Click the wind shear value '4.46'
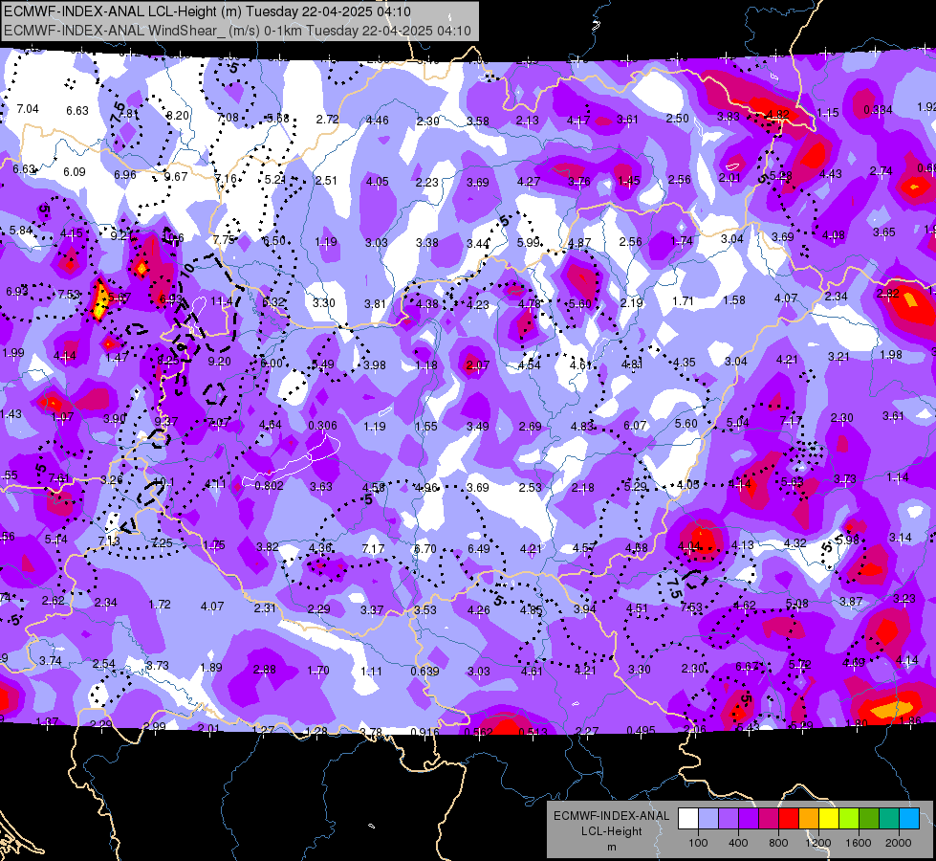The height and width of the screenshot is (861, 936). click(378, 121)
